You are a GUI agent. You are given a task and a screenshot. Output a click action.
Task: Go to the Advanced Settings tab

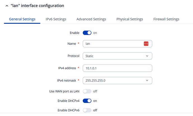(x=91, y=19)
